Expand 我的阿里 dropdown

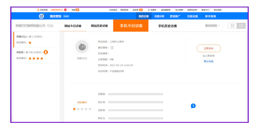125,10
